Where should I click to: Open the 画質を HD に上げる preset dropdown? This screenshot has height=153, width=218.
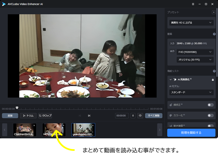click(191, 23)
